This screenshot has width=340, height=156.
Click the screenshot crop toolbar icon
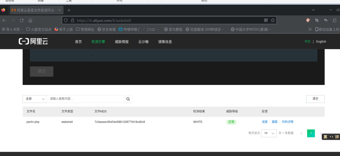click(x=317, y=20)
